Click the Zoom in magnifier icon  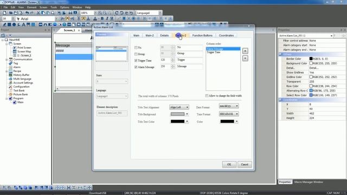[100, 13]
